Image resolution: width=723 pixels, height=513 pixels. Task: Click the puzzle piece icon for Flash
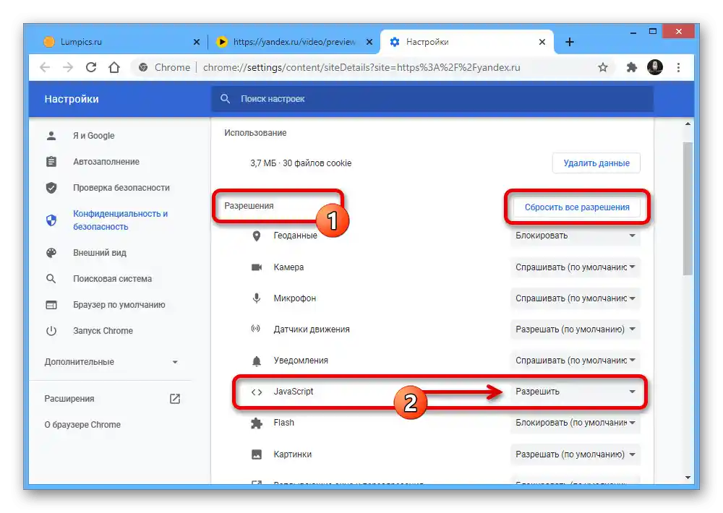tap(257, 423)
